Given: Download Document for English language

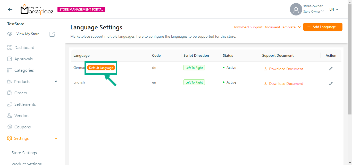Looking at the screenshot, I should (x=283, y=84).
